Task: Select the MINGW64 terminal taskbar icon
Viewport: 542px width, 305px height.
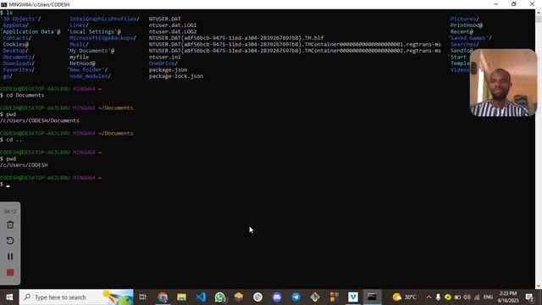Action: (372, 297)
